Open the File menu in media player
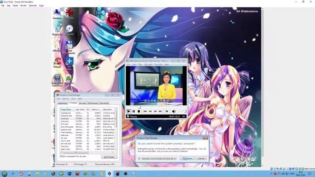This screenshot has height=177, width=315. (x=128, y=64)
